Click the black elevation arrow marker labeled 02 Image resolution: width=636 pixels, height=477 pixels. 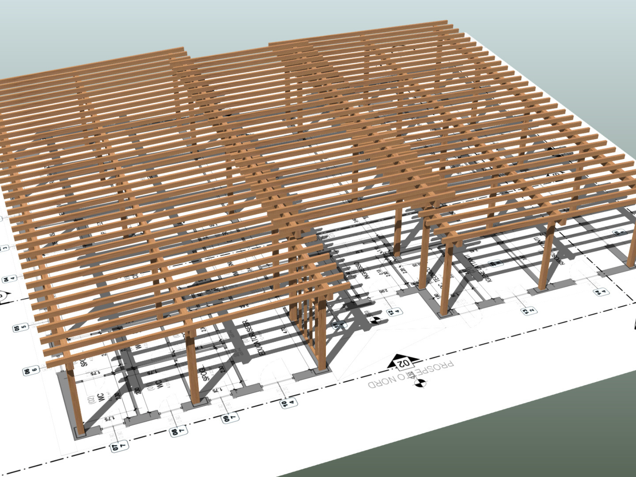pos(403,361)
